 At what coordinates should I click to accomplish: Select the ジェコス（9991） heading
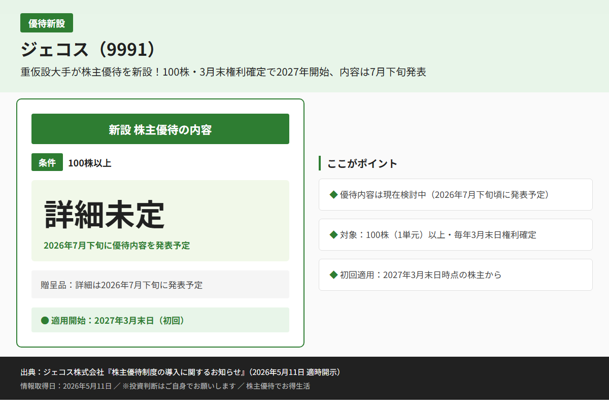pos(88,49)
